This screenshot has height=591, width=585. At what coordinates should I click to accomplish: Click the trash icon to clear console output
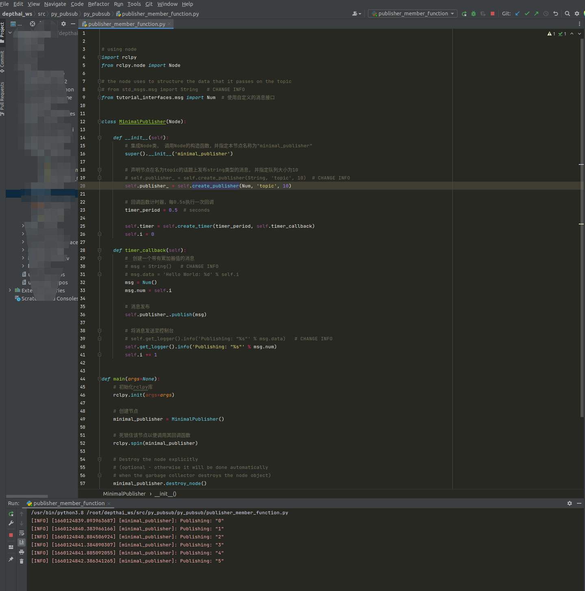click(x=22, y=561)
